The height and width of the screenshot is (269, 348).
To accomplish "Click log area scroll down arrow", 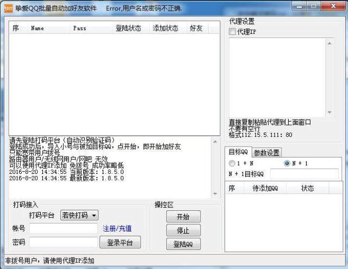I will point(215,193).
